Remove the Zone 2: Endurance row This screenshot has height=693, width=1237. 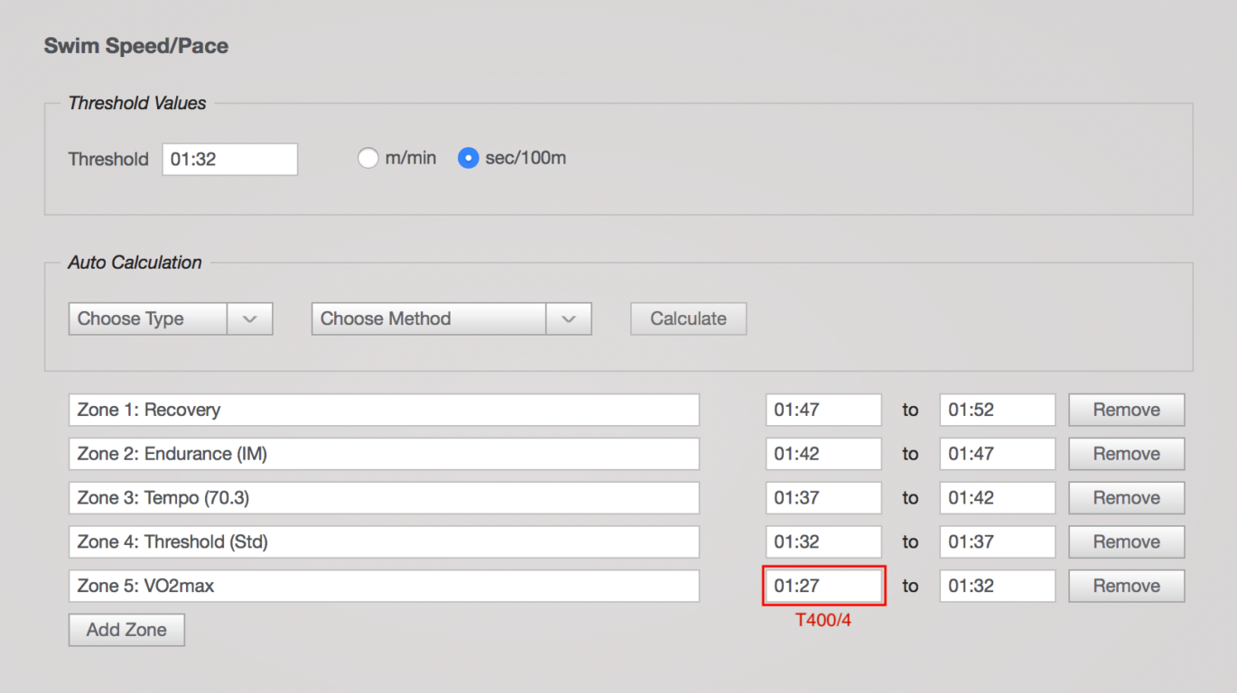click(1126, 454)
